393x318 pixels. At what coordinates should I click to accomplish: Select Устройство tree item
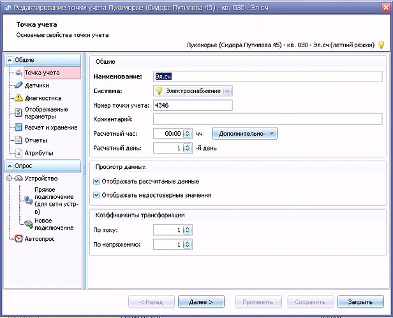point(41,178)
